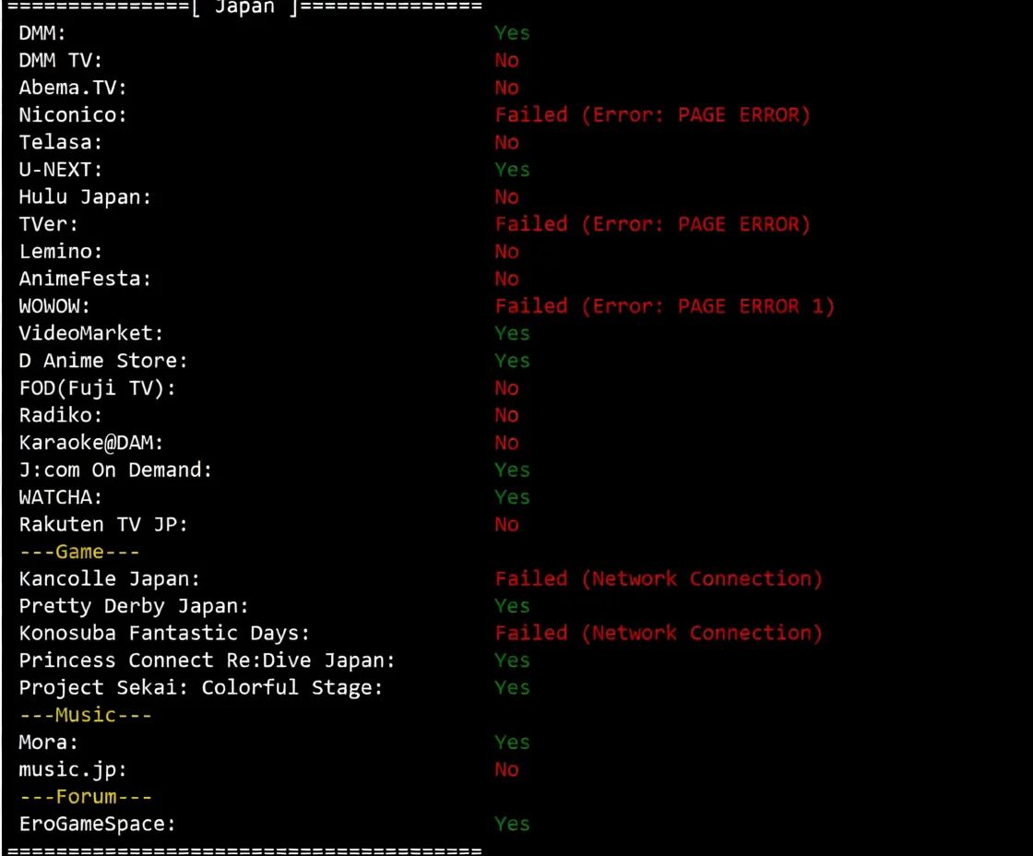Click the DMM TV service label

[x=61, y=61]
